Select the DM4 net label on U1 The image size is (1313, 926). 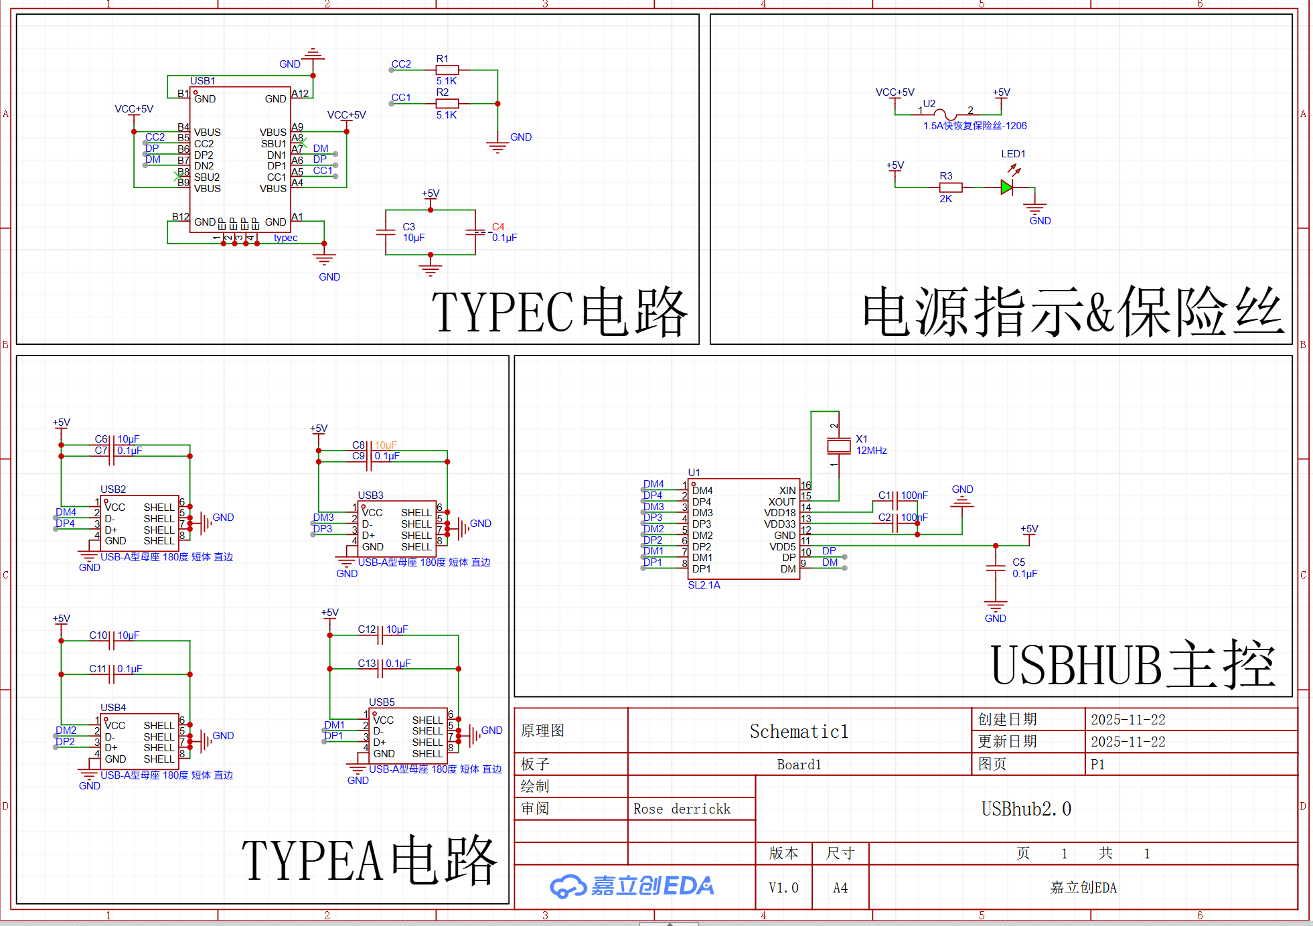pyautogui.click(x=653, y=483)
